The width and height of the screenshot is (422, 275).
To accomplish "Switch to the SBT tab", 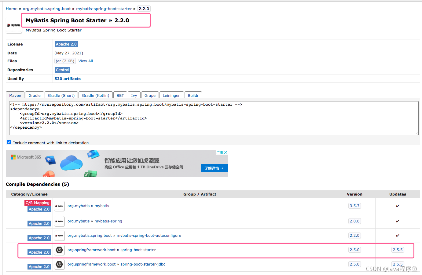I will click(120, 95).
